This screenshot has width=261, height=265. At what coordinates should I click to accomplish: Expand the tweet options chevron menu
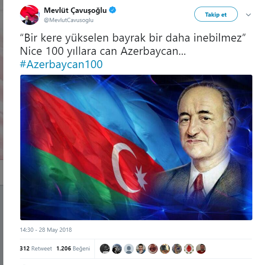[248, 15]
